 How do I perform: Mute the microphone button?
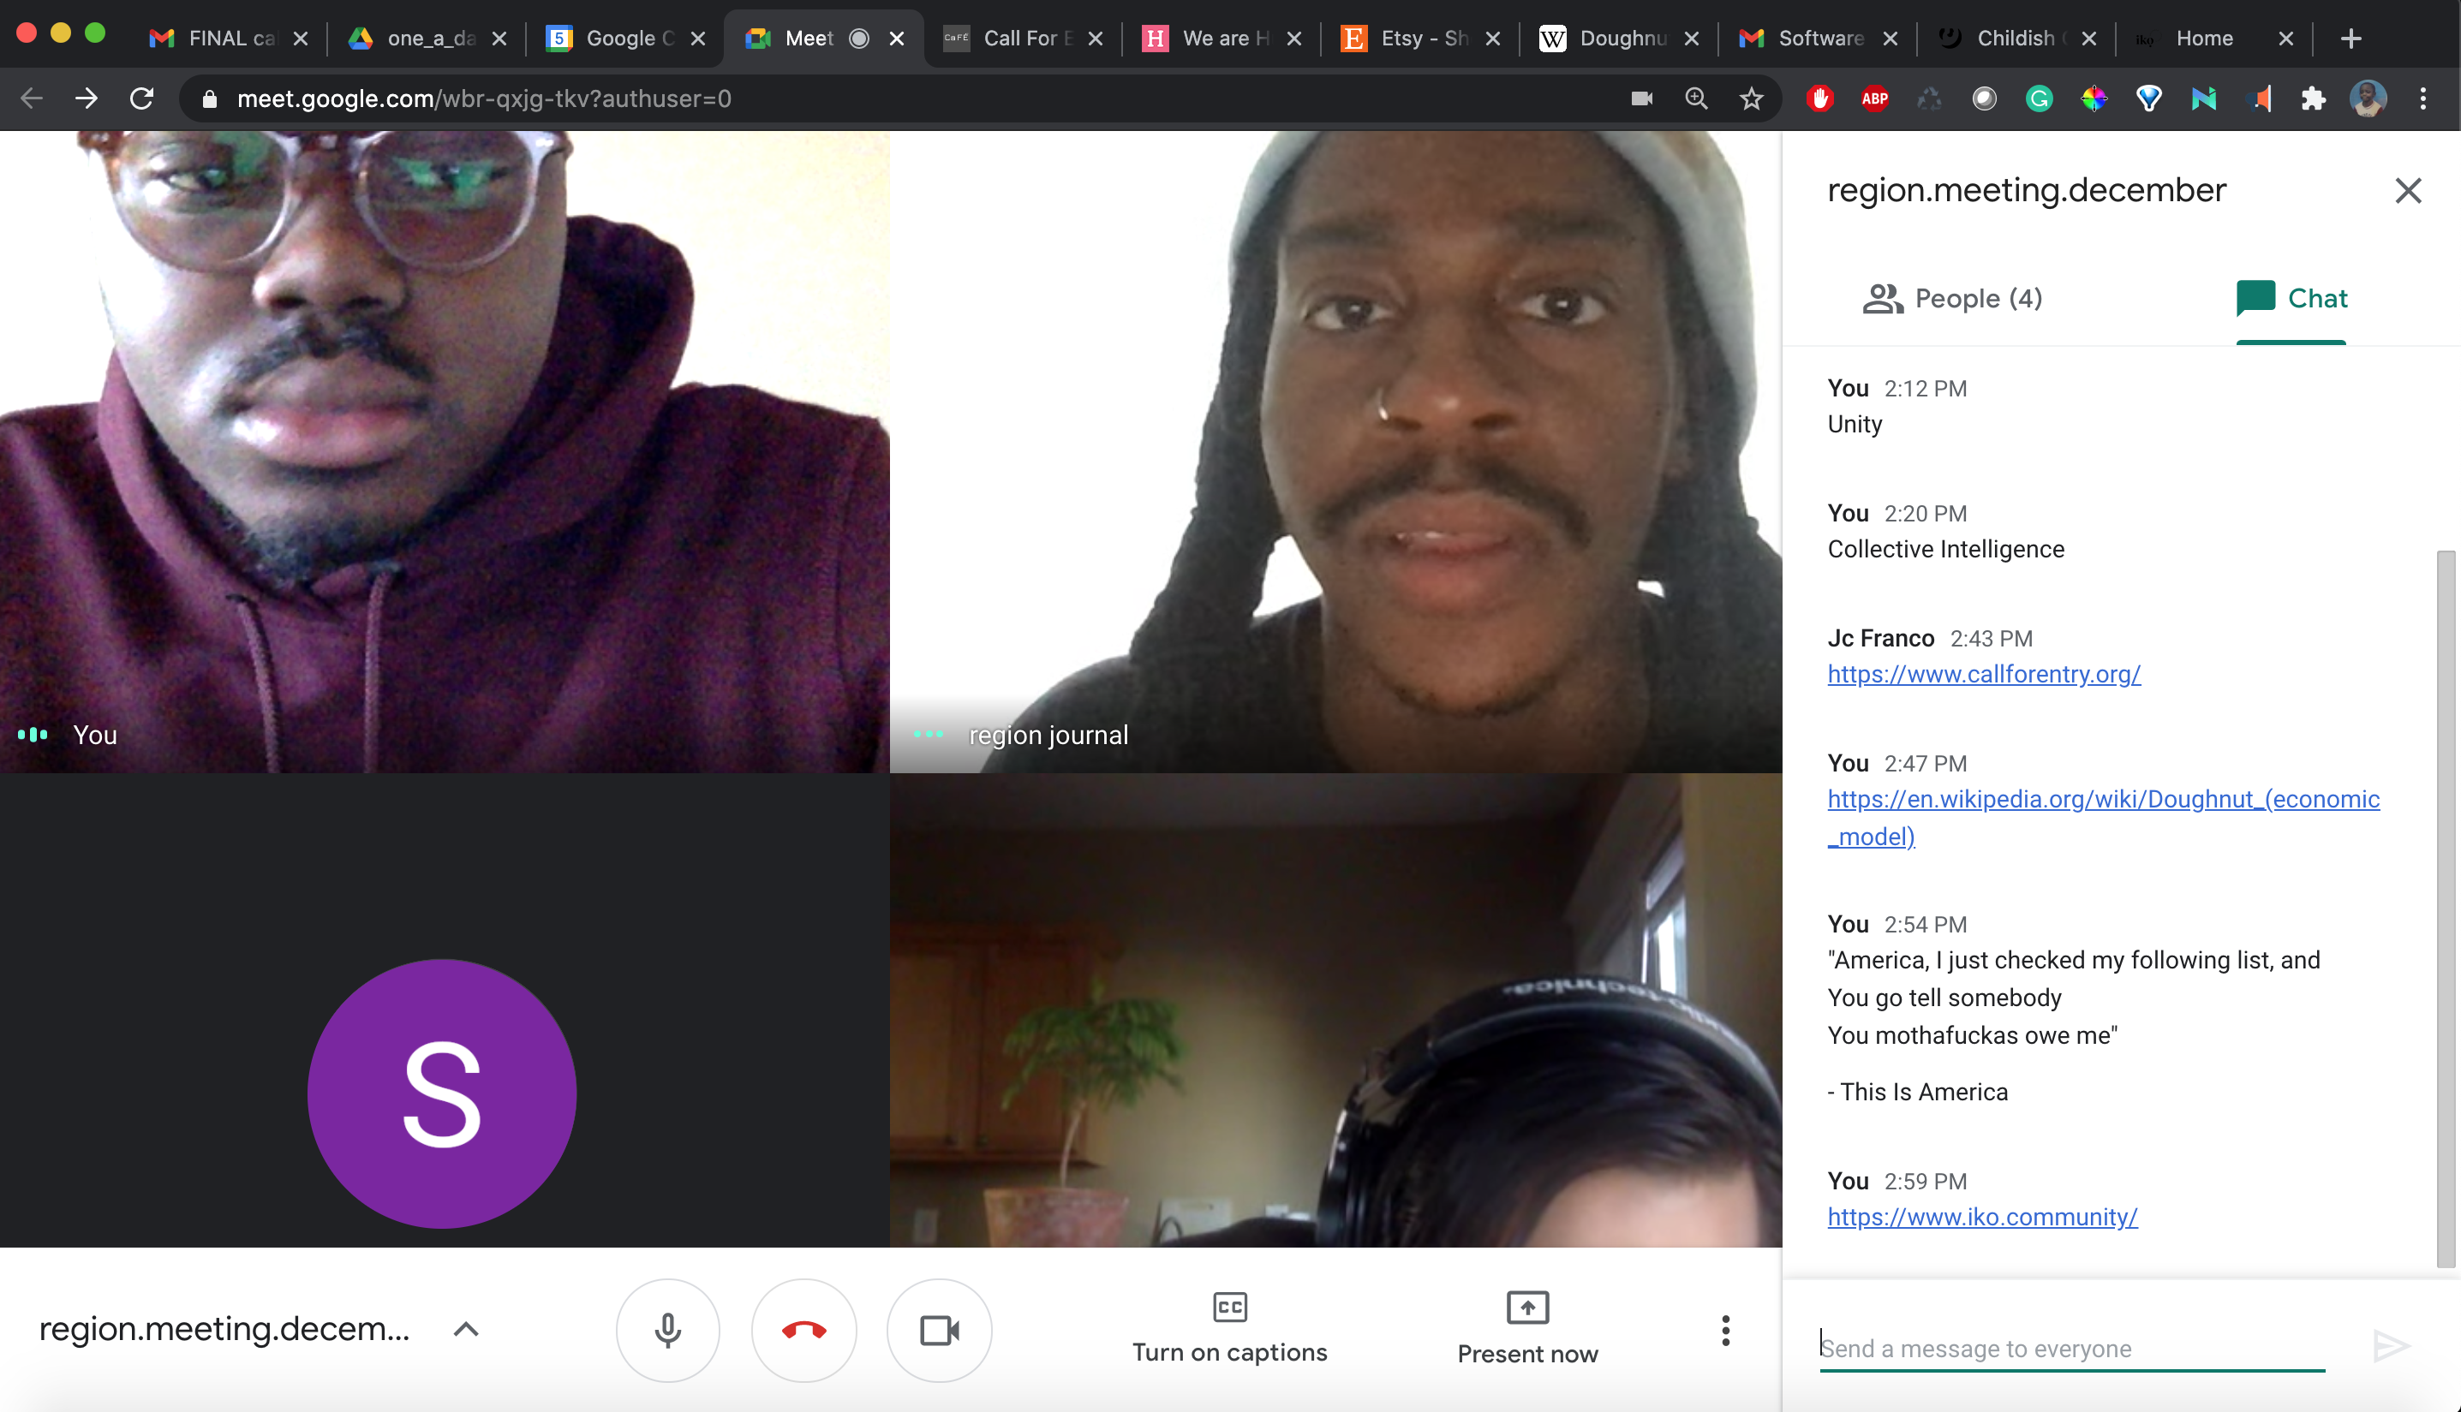667,1330
